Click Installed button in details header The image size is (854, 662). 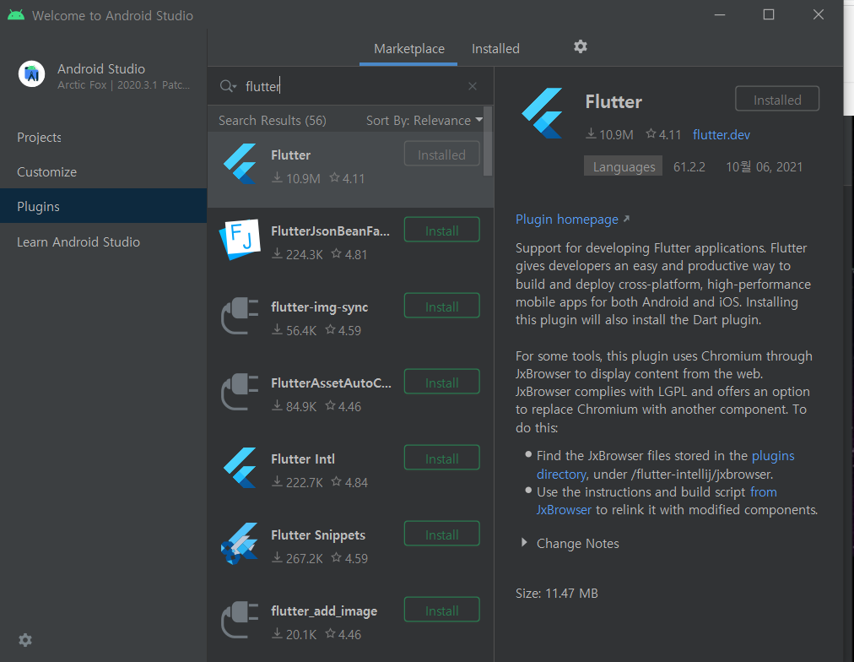click(x=777, y=99)
